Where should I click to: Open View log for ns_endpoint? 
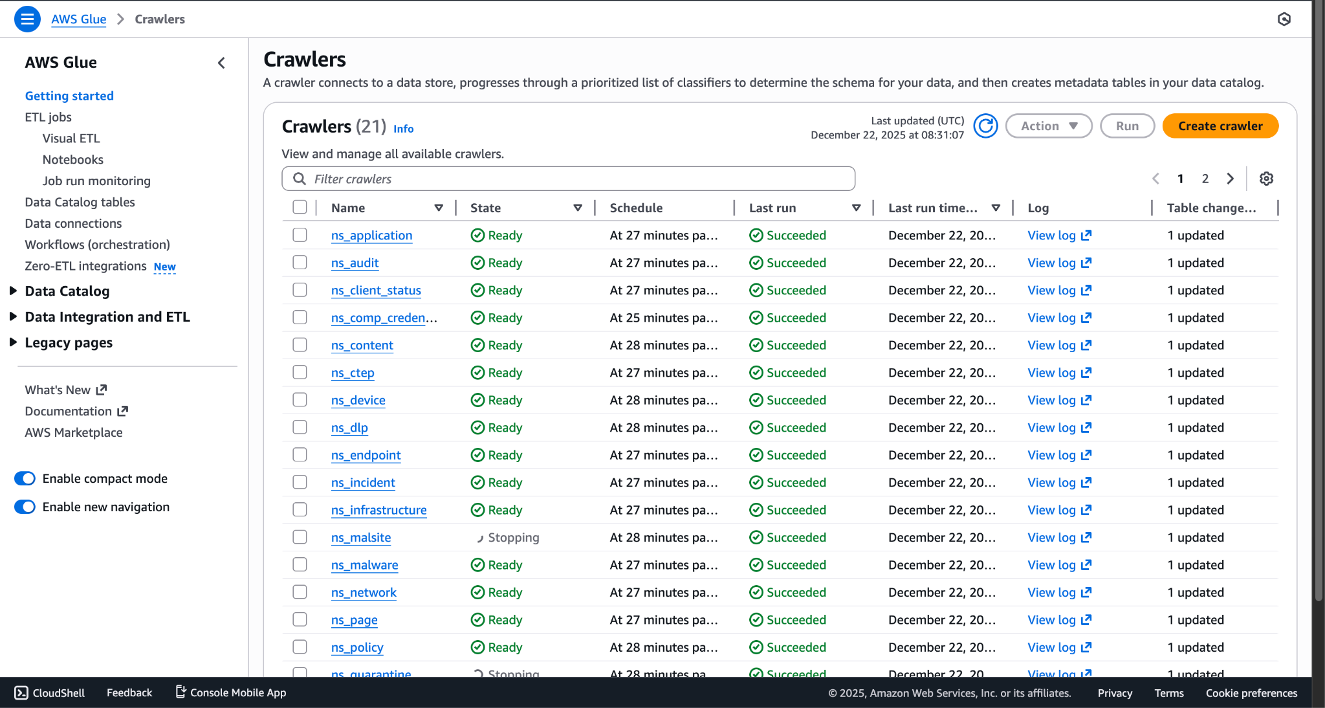pos(1059,456)
